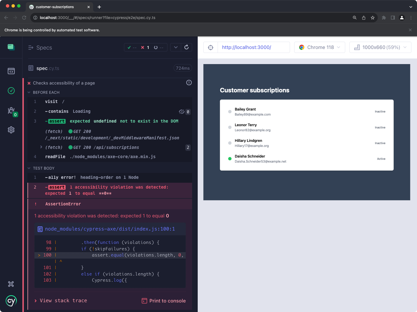Click the share page icon in address bar
417x312 pixels.
(x=364, y=18)
